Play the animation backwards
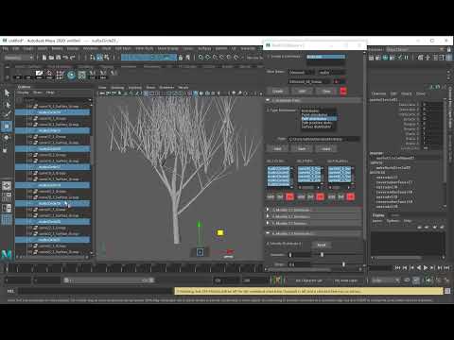 pos(419,267)
